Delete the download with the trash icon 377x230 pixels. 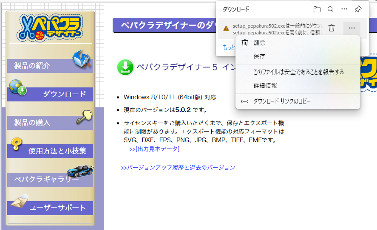[332, 28]
